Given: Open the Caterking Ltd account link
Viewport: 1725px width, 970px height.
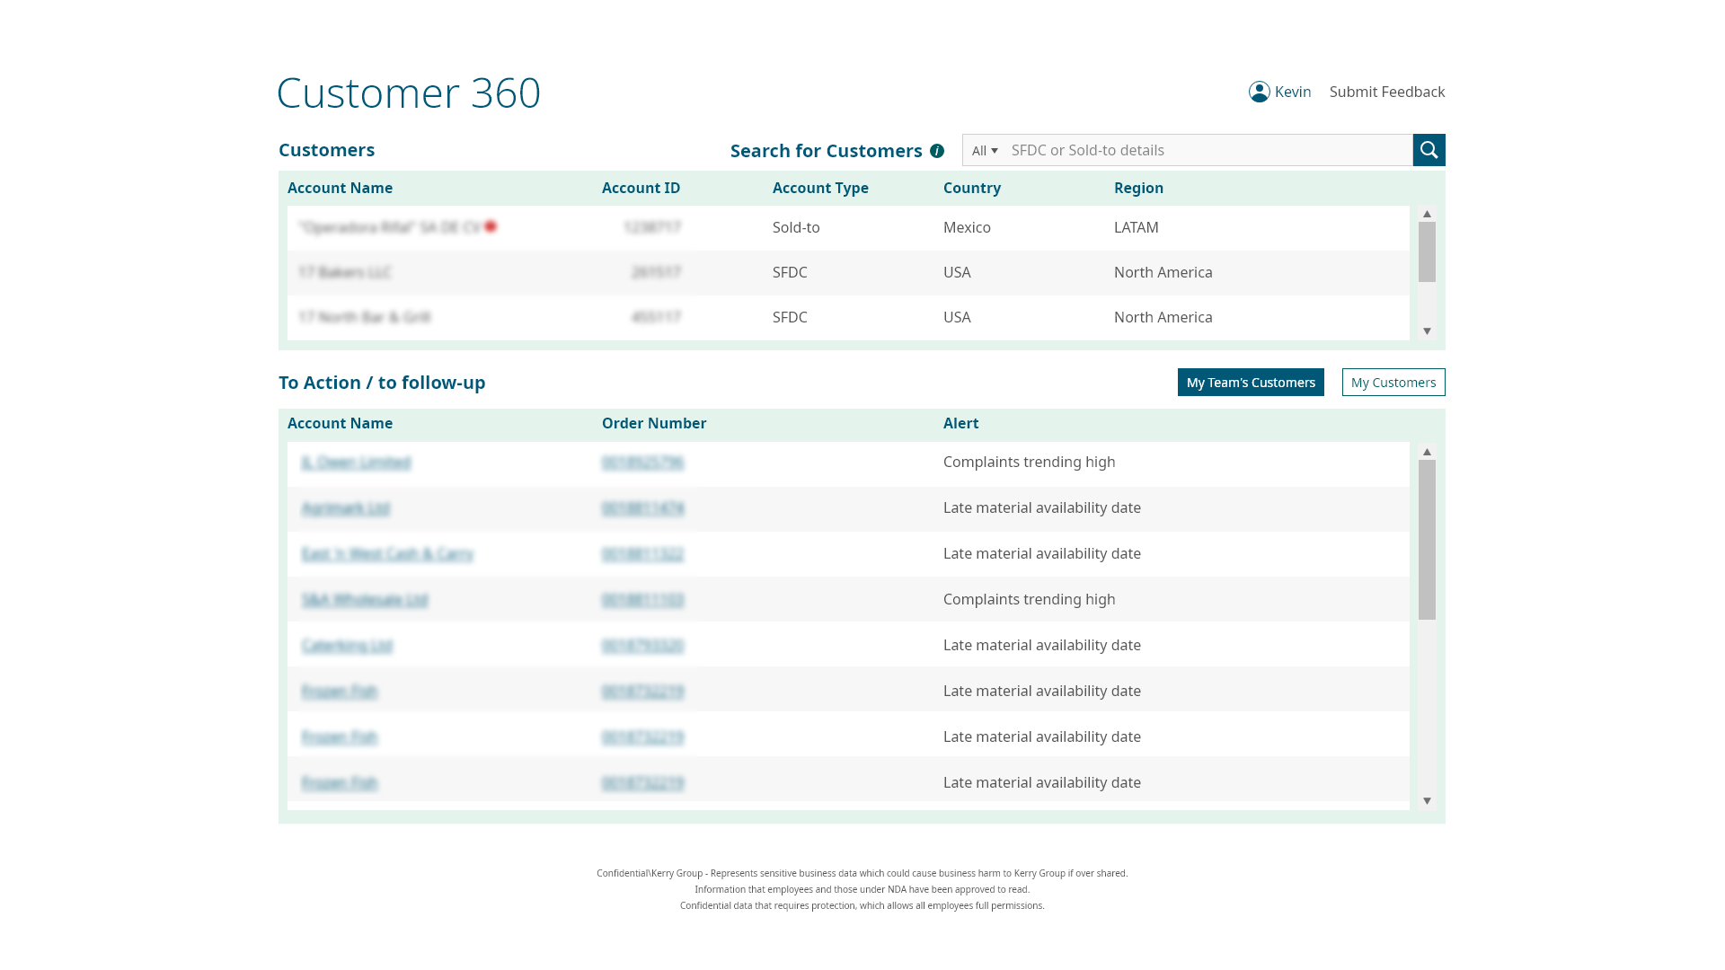Looking at the screenshot, I should coord(347,645).
